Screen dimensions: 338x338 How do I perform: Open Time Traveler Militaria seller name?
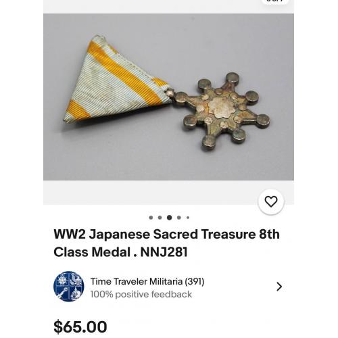pyautogui.click(x=137, y=281)
